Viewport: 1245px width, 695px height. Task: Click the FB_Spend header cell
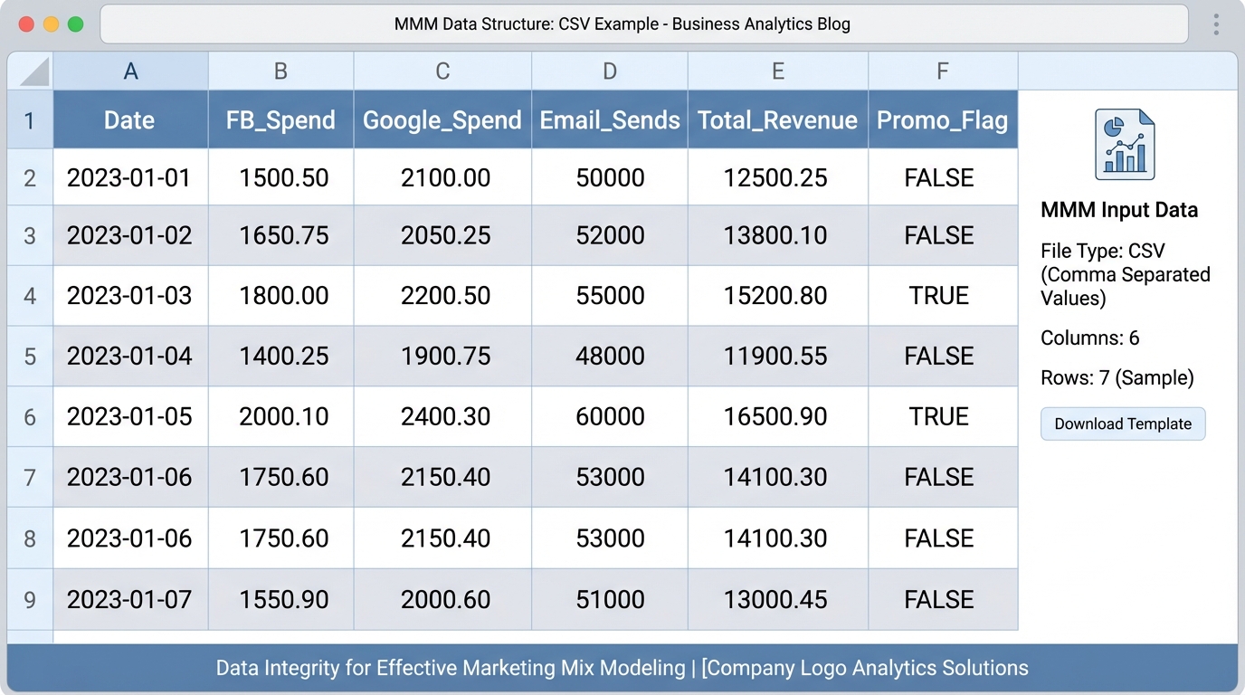[x=280, y=120]
